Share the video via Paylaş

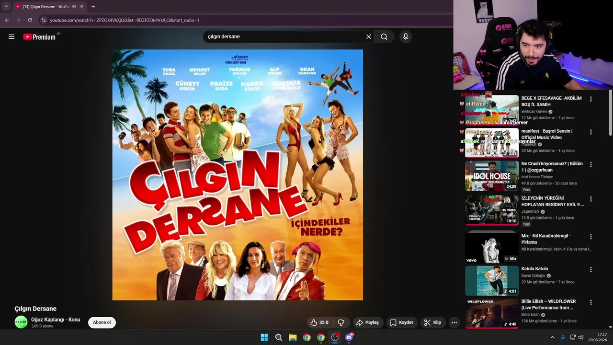(x=367, y=322)
